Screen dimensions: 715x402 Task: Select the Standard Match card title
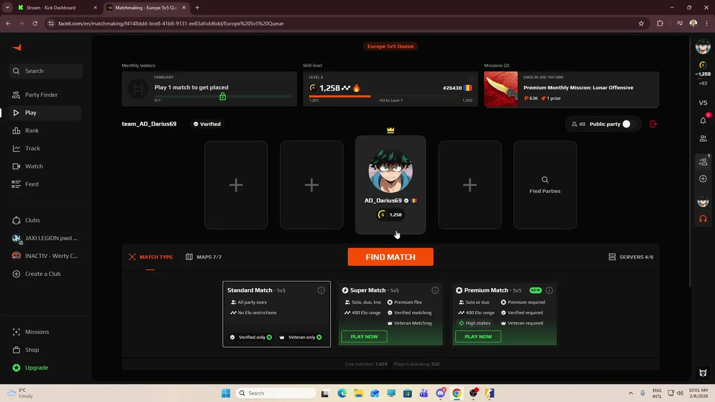(x=250, y=290)
